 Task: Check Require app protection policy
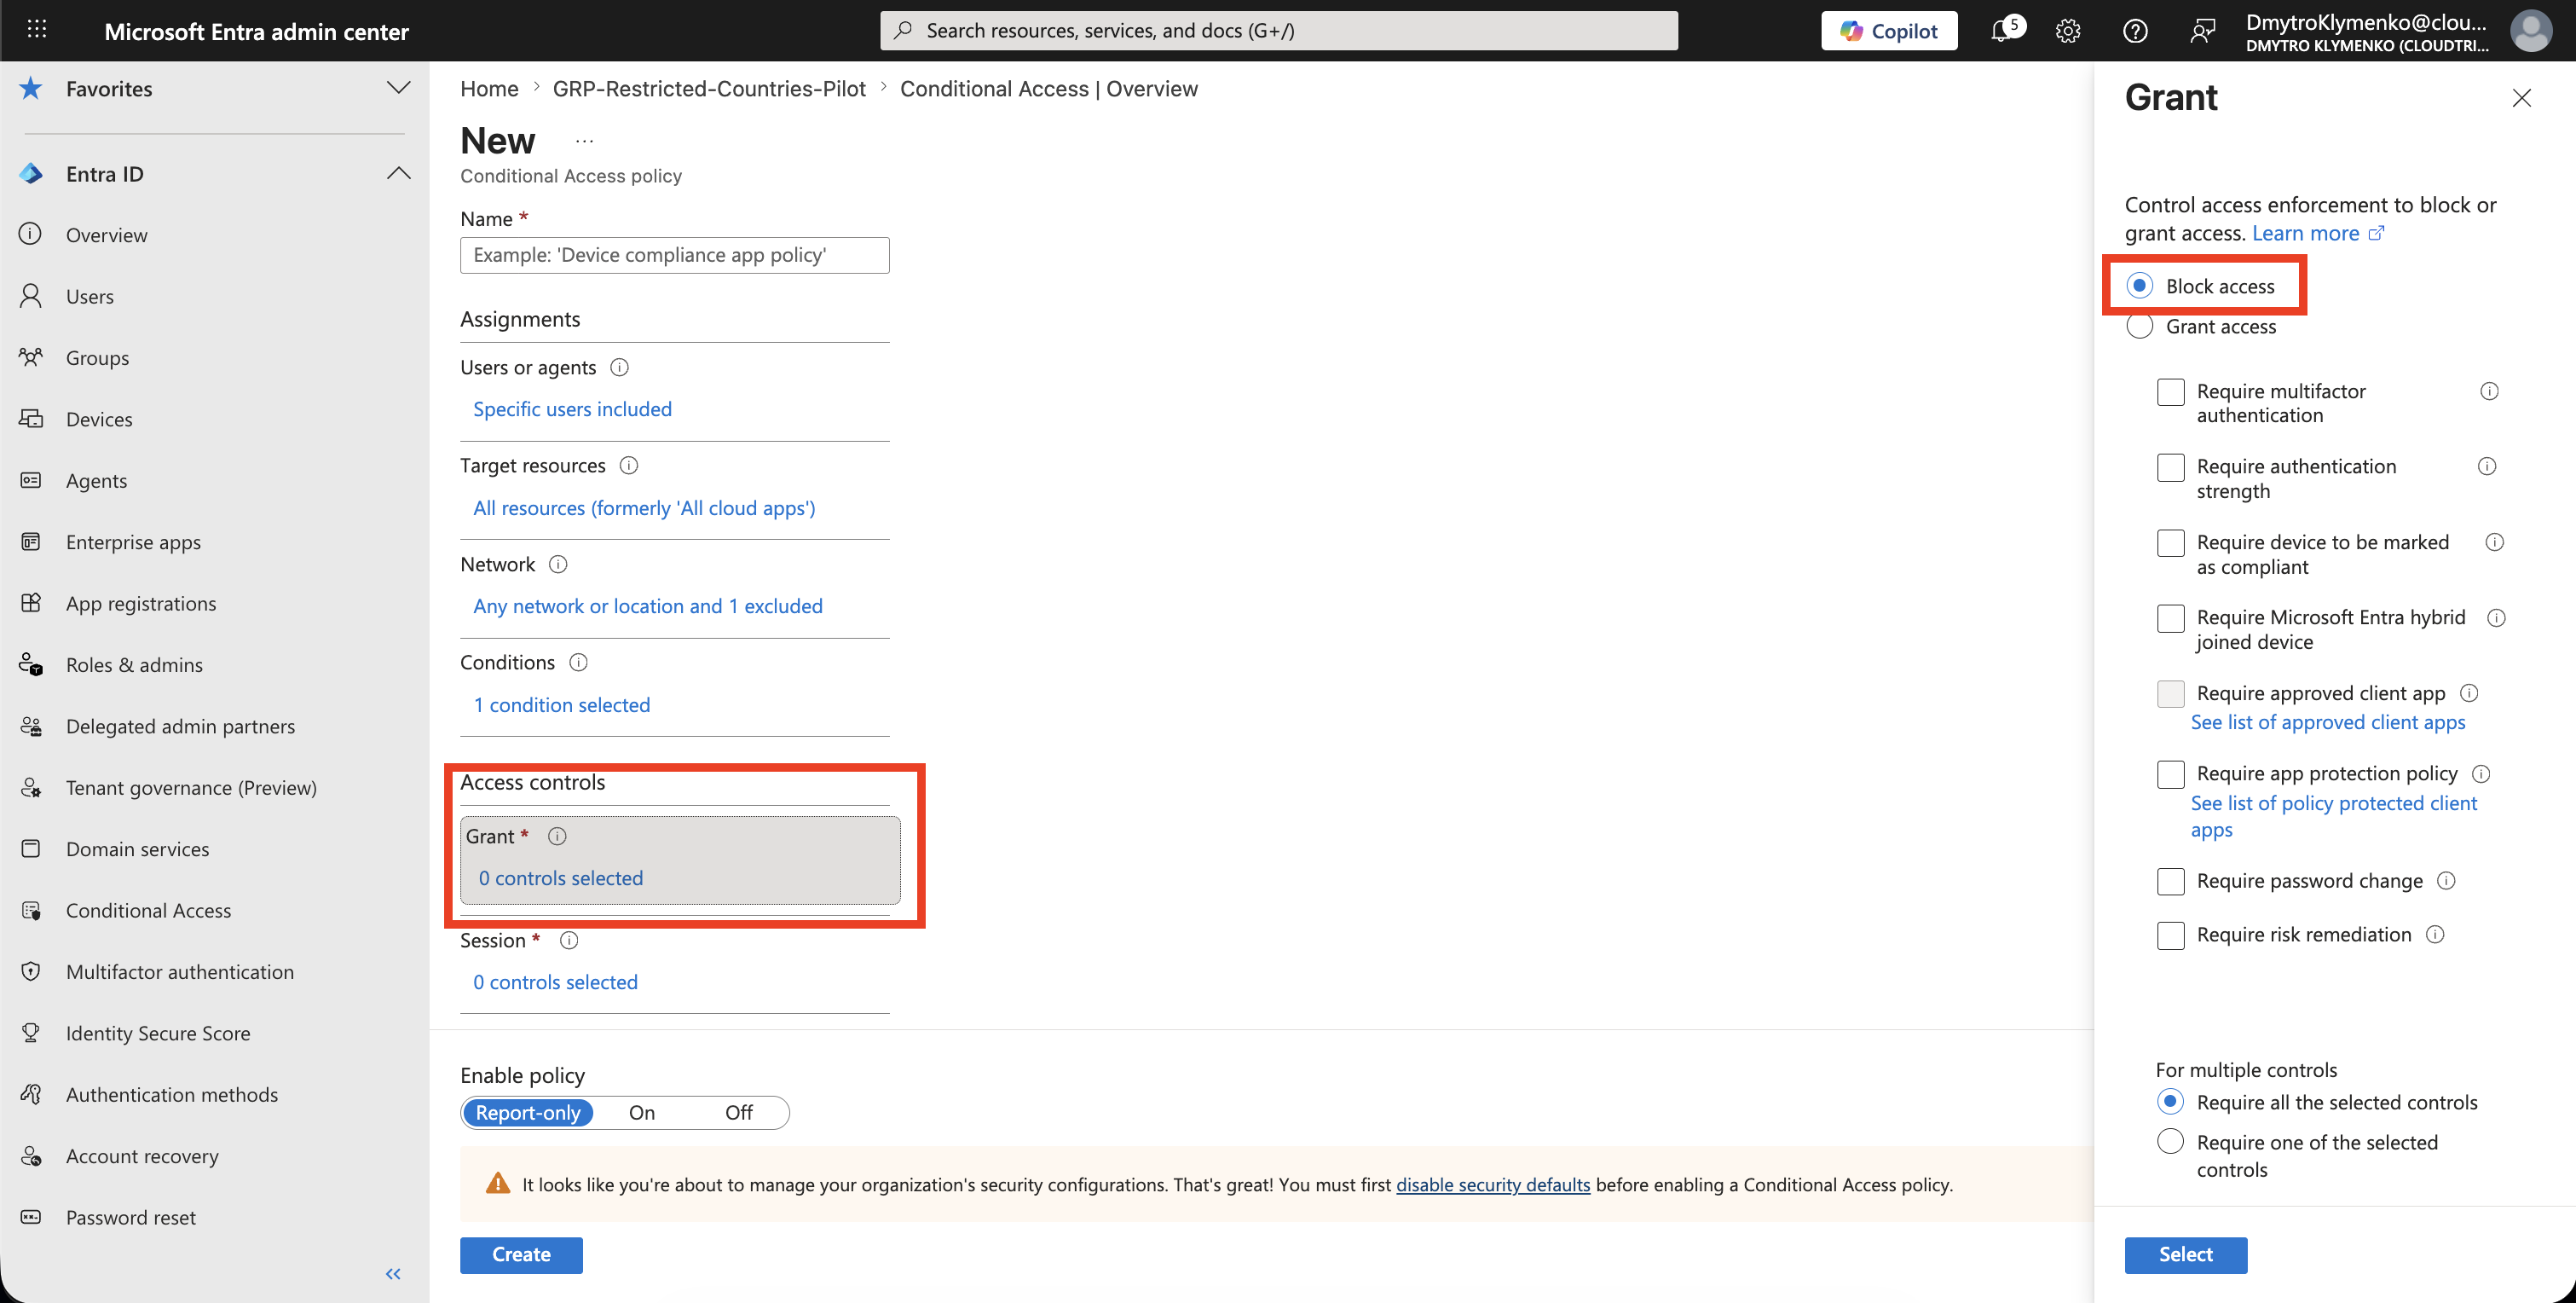2170,773
